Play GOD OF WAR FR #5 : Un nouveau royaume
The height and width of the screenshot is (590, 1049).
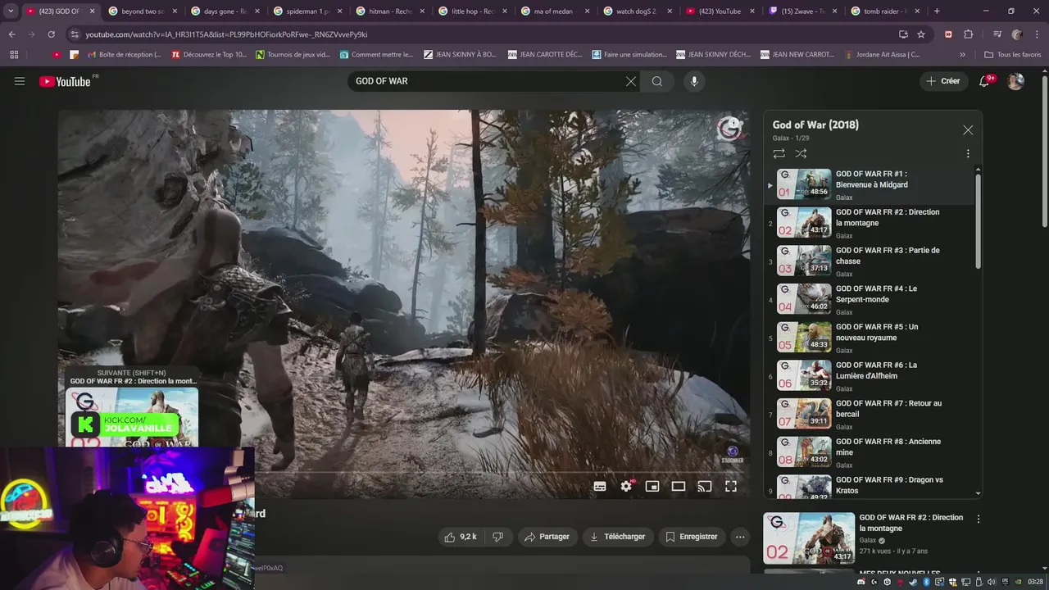click(870, 338)
